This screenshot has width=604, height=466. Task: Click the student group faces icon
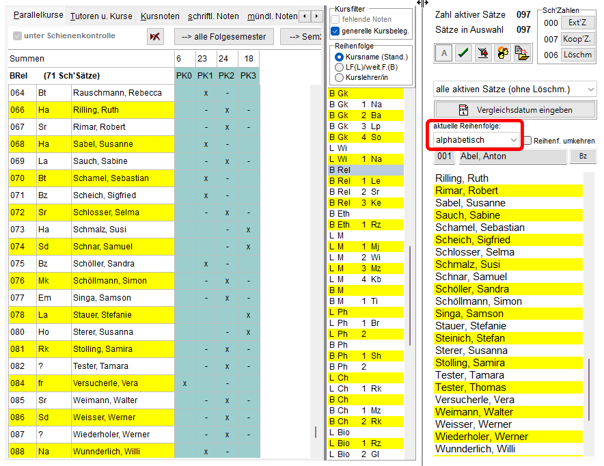503,54
